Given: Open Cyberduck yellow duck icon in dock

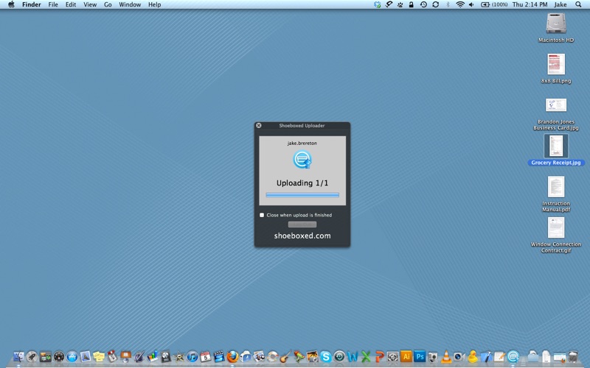Looking at the screenshot, I should click(473, 356).
